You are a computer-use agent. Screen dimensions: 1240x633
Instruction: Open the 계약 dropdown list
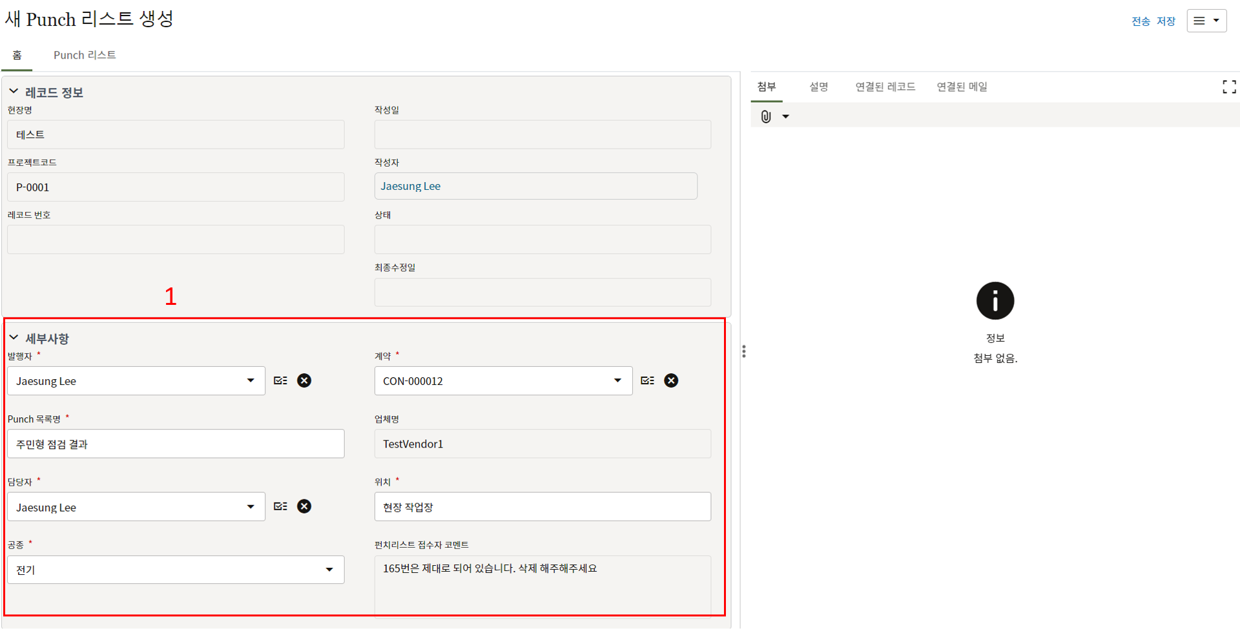point(617,380)
